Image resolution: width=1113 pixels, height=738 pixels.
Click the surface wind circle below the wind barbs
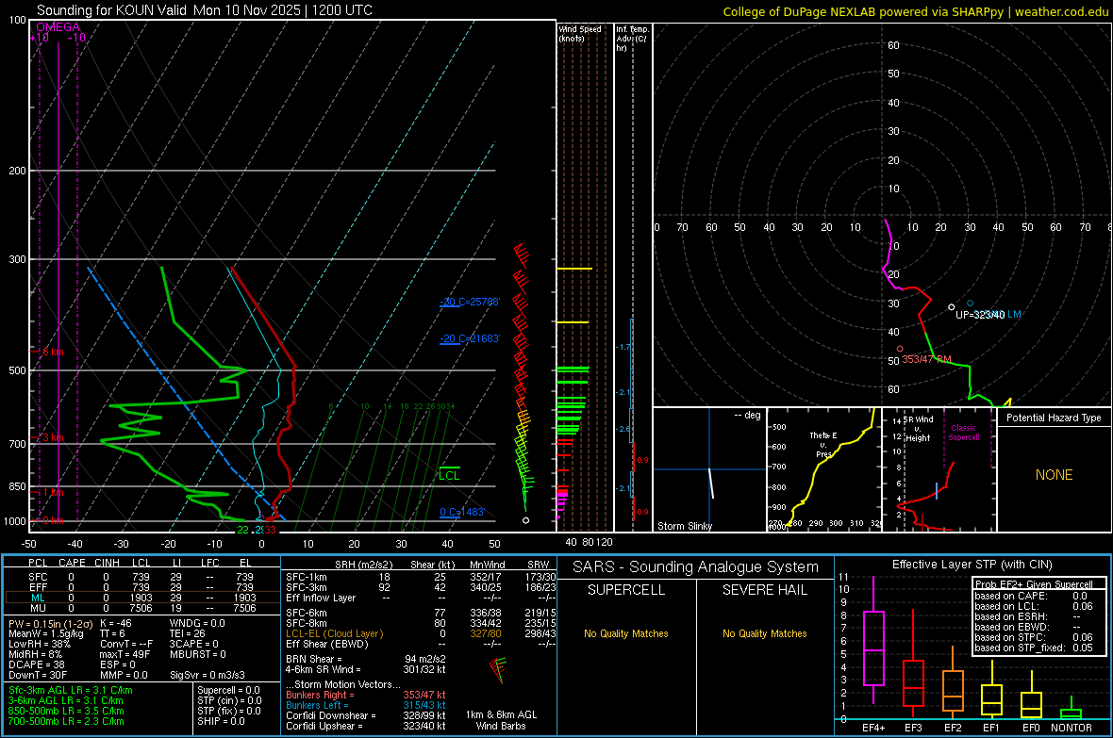tap(526, 520)
